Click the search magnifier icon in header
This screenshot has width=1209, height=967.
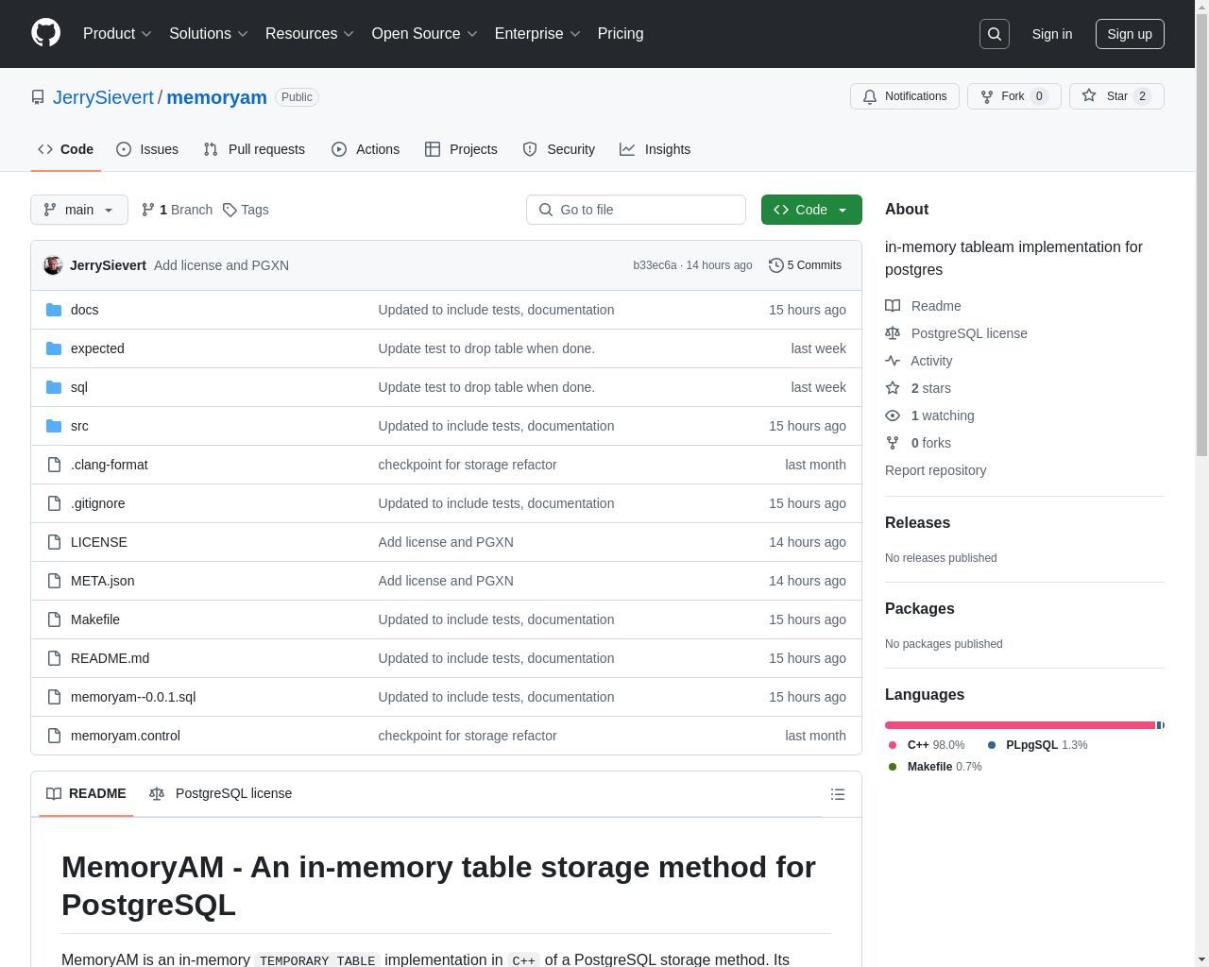995,34
